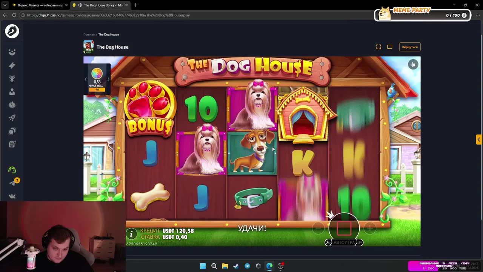Image resolution: width=483 pixels, height=272 pixels.
Task: Open the game info button
Action: [131, 234]
